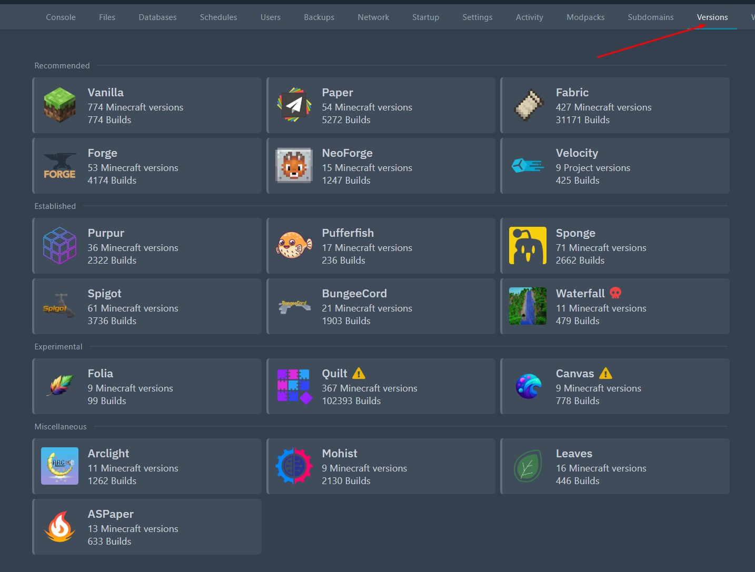Select the Spigot title text
Image resolution: width=755 pixels, height=572 pixels.
tap(104, 294)
